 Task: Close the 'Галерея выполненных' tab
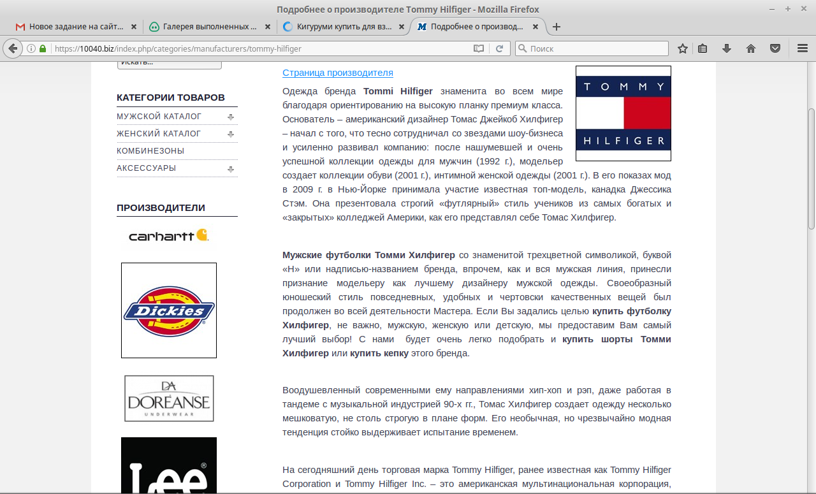(x=268, y=27)
